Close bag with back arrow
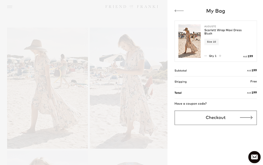Viewport: 263px width, 165px height. 179,11
